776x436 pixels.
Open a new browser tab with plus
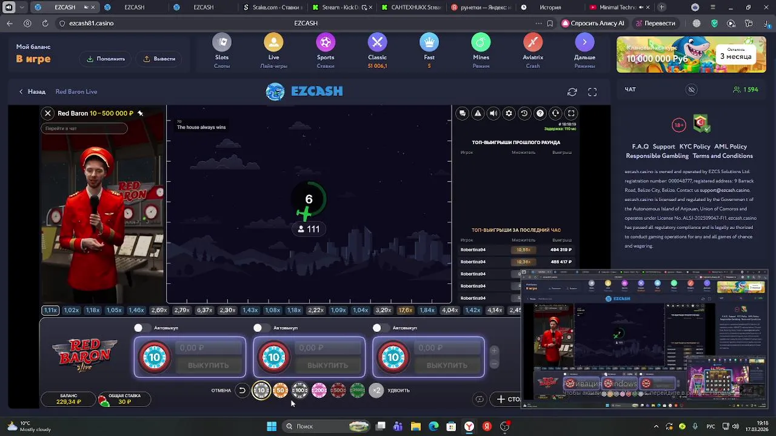click(x=661, y=7)
